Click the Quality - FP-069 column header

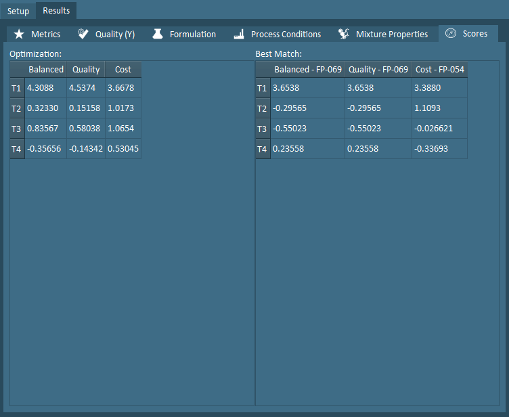378,70
